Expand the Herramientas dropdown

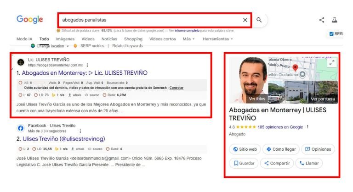tap(218, 39)
